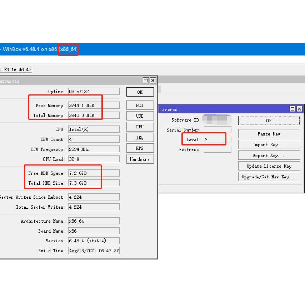Select the Uptime value field
Image resolution: width=305 pixels, height=305 pixels.
tap(93, 91)
